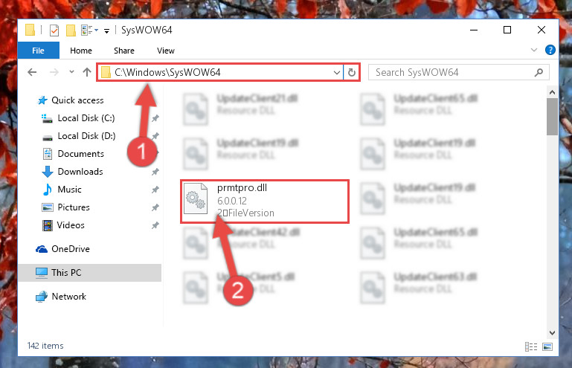Click the vertical scrollbar thumb
The height and width of the screenshot is (368, 572).
(x=552, y=117)
